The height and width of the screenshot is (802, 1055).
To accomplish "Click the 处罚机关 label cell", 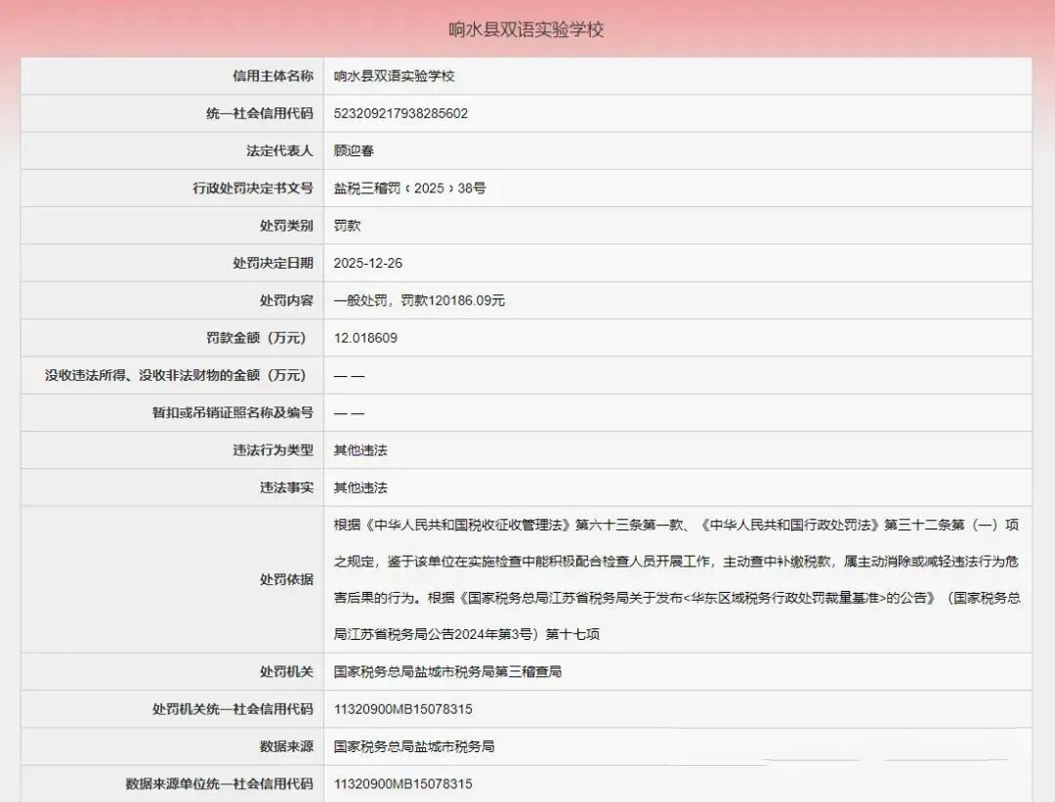I will [x=172, y=672].
